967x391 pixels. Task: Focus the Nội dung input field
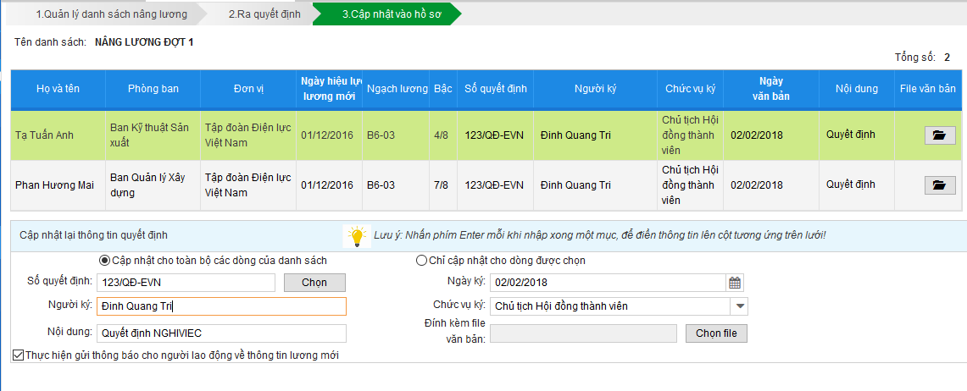coord(221,333)
